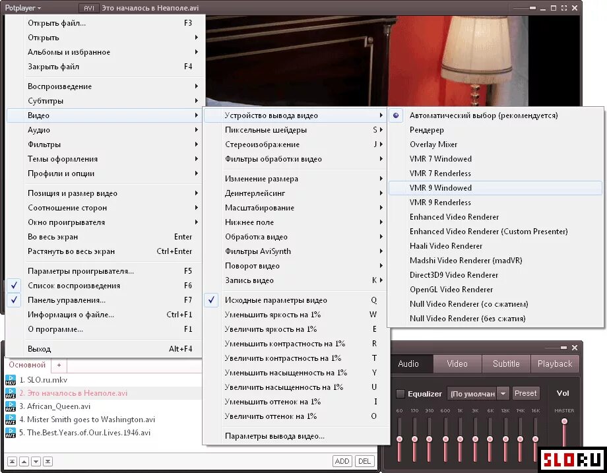
Task: Expand Открыть submenu
Action: tap(104, 38)
